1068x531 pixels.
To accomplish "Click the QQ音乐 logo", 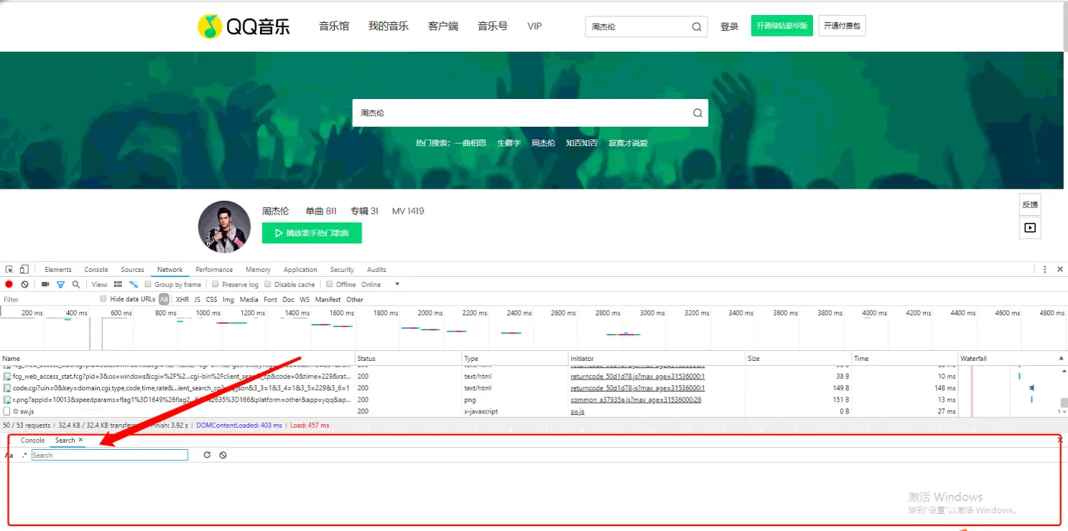I will (x=244, y=26).
